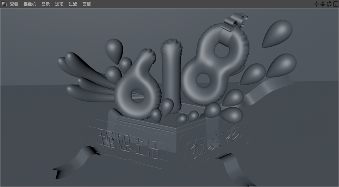The width and height of the screenshot is (339, 187).
Task: Click the move camera viewport icon
Action: pyautogui.click(x=316, y=4)
